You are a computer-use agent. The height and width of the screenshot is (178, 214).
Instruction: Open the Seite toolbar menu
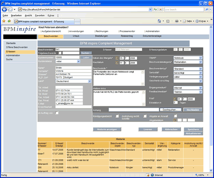(189, 21)
